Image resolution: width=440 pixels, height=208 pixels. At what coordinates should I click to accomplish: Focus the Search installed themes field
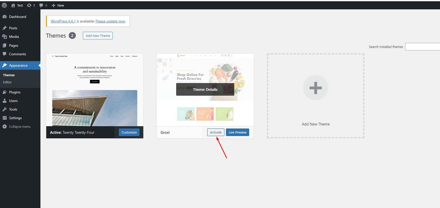423,47
